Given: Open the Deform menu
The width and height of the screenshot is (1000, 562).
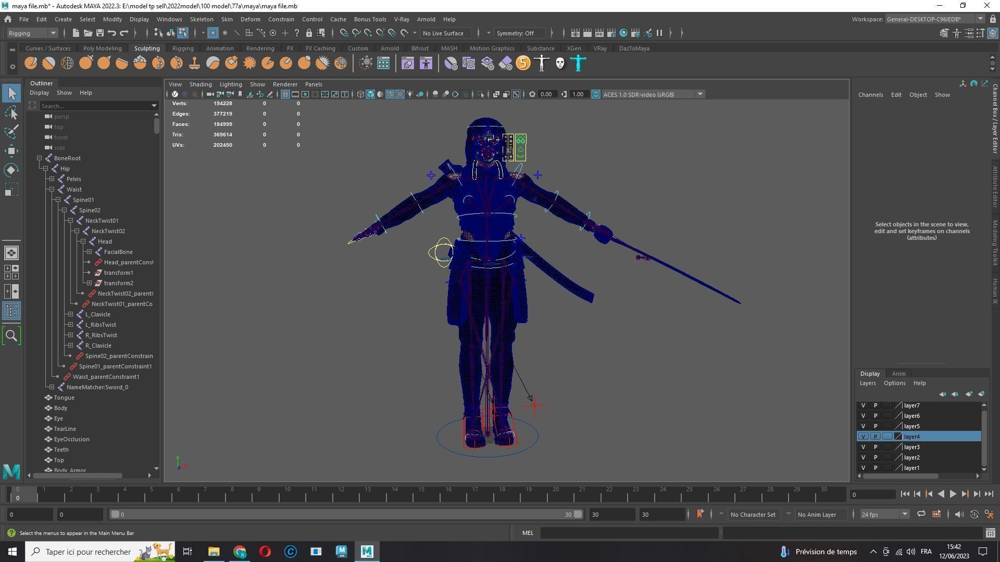Looking at the screenshot, I should coord(250,19).
